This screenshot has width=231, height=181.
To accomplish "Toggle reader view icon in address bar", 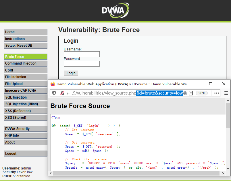I will (x=191, y=93).
